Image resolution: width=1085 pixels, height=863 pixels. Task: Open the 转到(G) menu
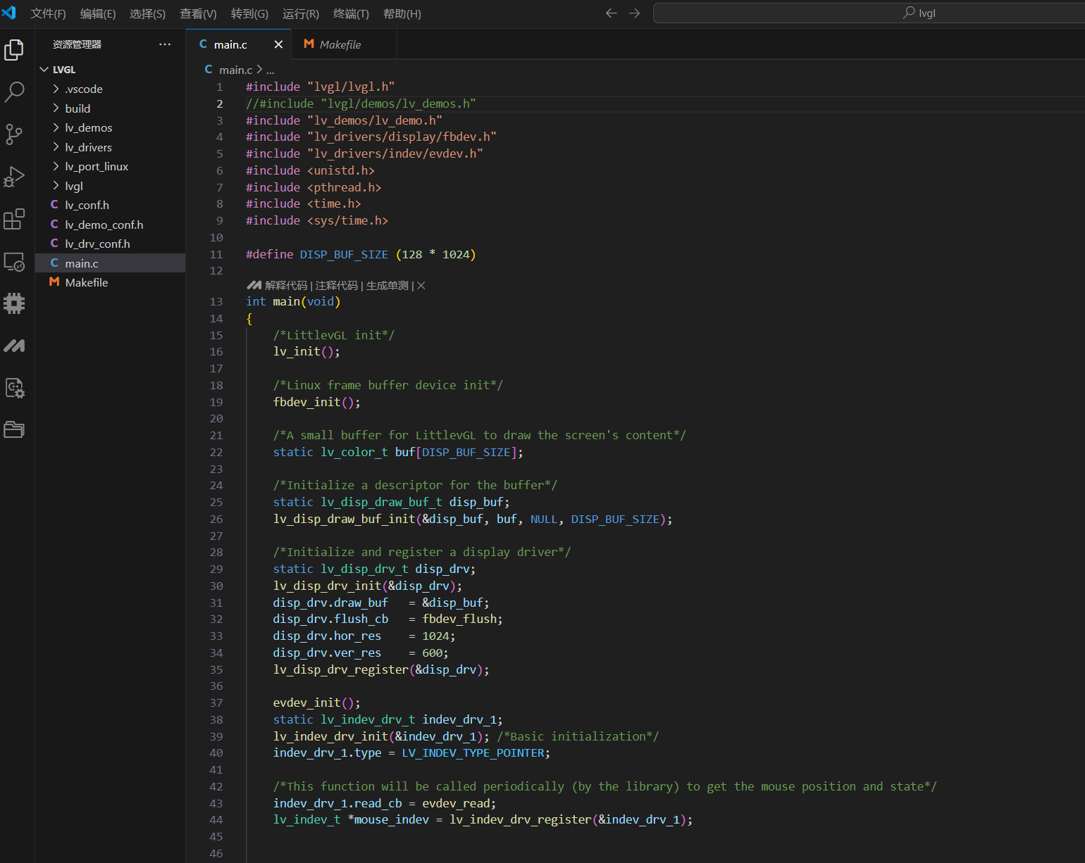(x=249, y=13)
